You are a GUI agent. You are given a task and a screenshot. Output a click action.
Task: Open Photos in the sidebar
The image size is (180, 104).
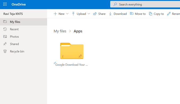tap(23, 37)
